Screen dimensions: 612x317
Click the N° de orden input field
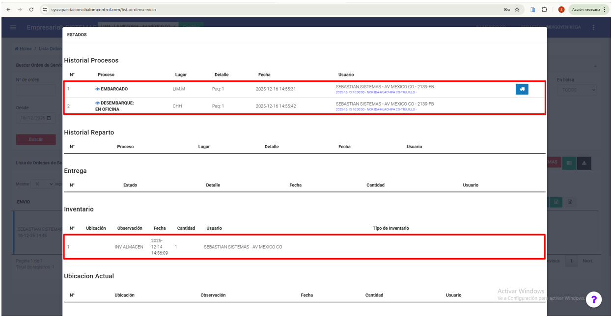36,90
